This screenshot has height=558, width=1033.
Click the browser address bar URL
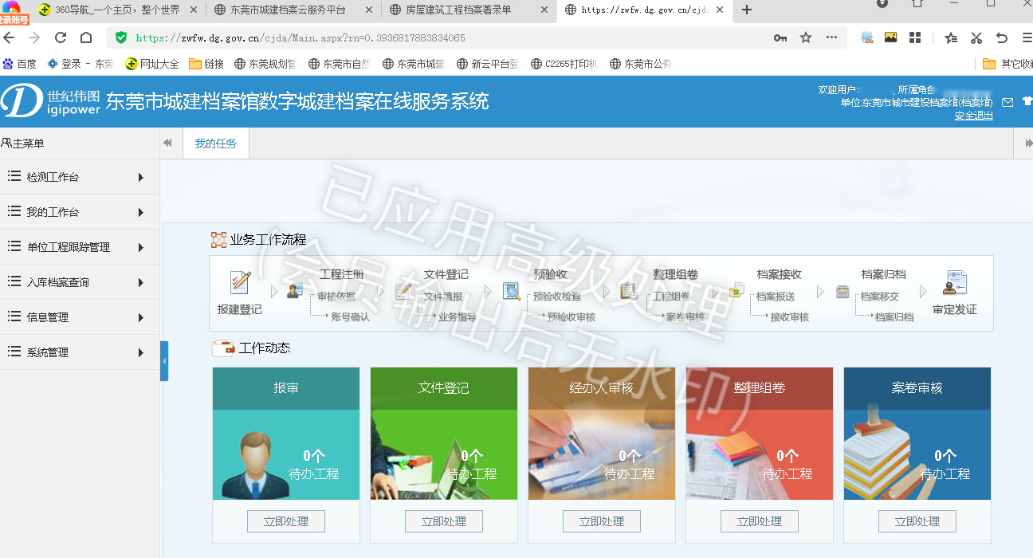(x=300, y=37)
